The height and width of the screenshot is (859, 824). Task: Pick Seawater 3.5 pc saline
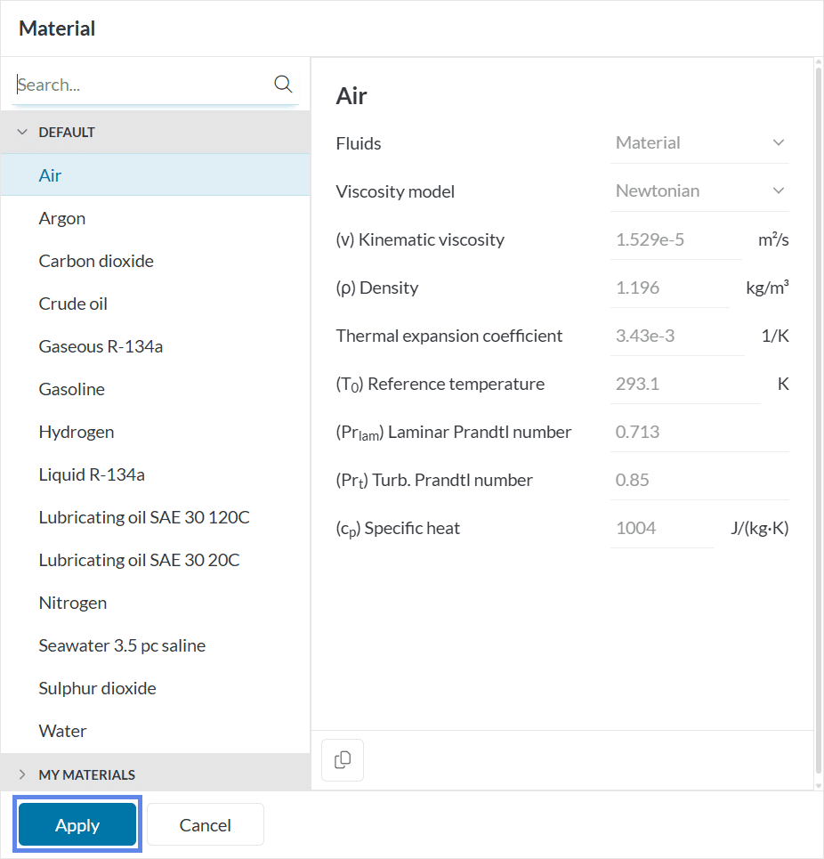tap(122, 645)
